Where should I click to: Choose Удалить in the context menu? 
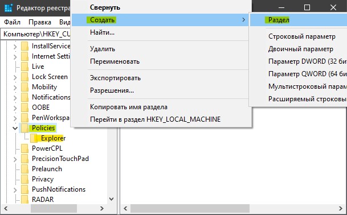click(x=161, y=49)
